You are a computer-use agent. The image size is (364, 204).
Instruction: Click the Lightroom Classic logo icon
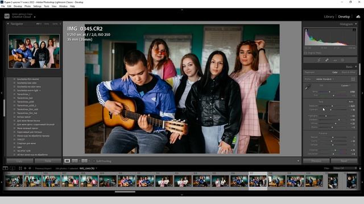7,16
